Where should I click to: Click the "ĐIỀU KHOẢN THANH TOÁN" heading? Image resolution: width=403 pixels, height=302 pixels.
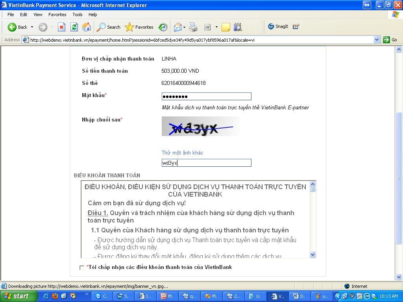click(x=107, y=175)
